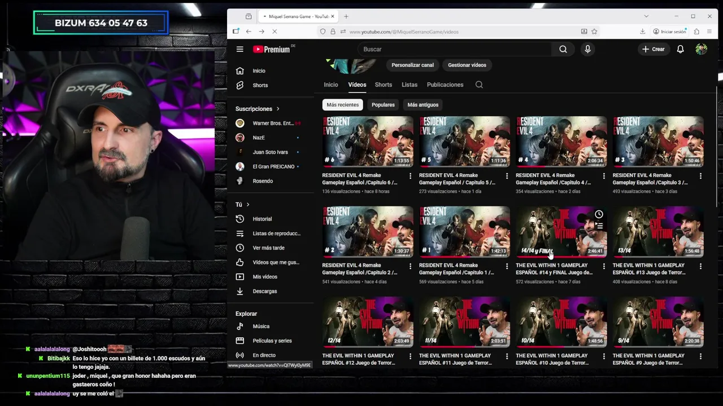This screenshot has width=723, height=406.
Task: Select Populares filter chip
Action: tap(383, 105)
